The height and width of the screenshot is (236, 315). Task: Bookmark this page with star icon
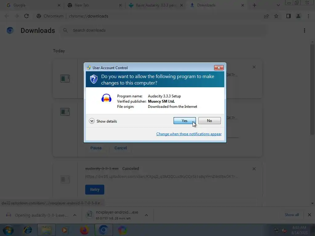pos(276,16)
